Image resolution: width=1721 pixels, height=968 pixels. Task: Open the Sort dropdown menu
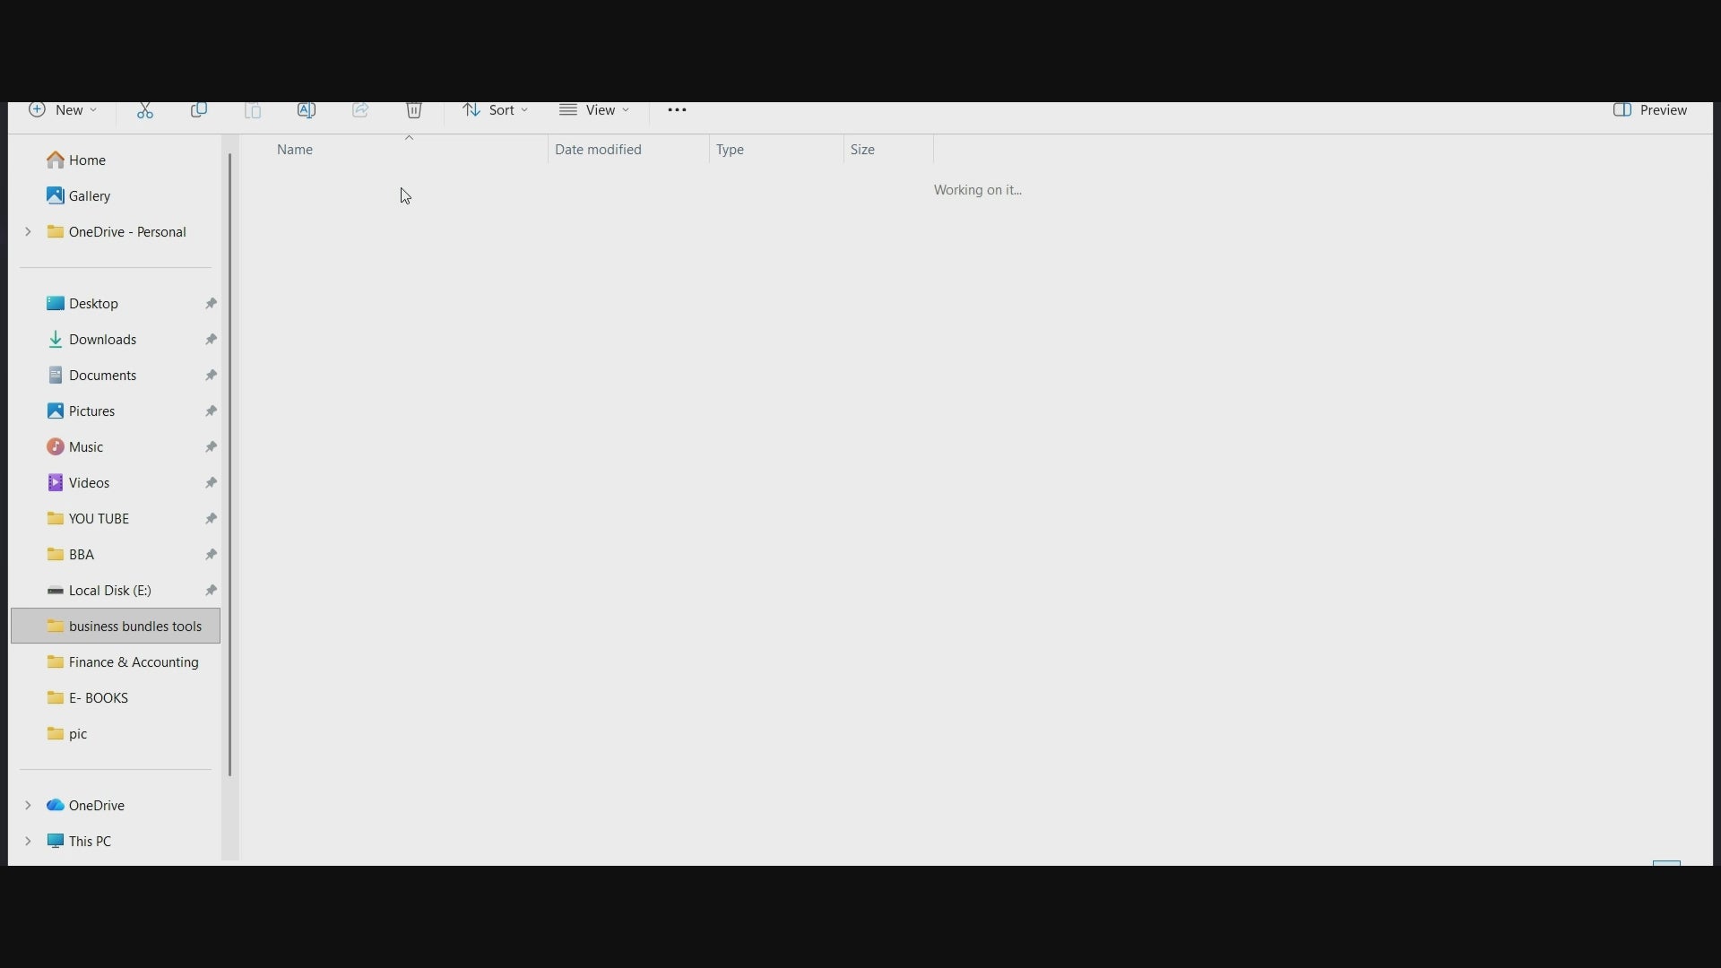(x=495, y=110)
